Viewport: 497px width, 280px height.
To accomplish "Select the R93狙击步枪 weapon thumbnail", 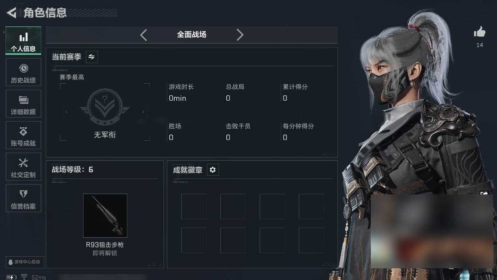I will click(x=105, y=215).
